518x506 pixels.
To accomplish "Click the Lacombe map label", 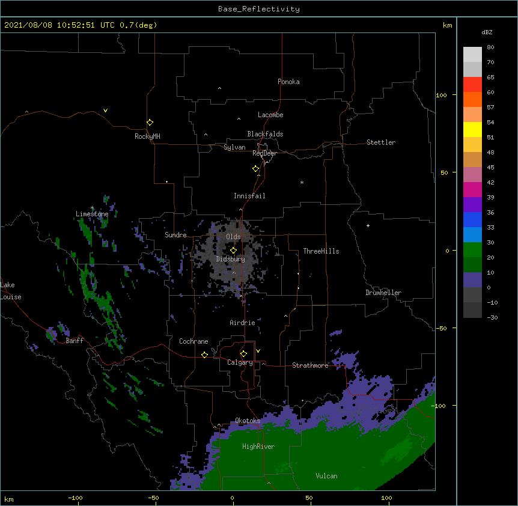I will tap(270, 115).
